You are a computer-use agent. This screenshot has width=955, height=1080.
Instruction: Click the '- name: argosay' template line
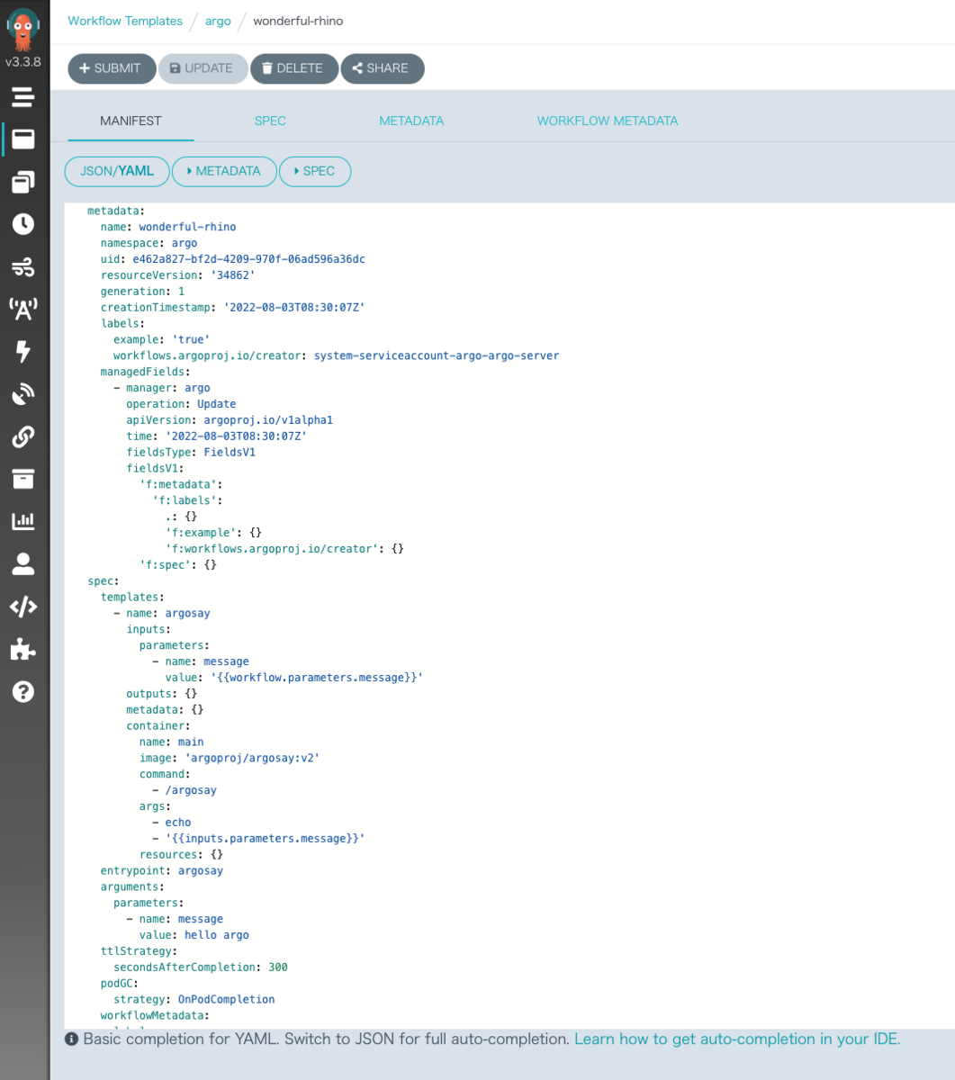162,613
